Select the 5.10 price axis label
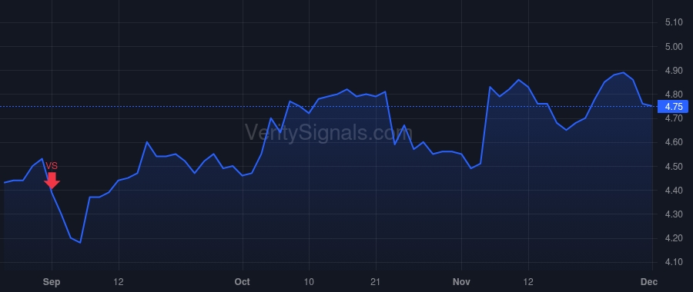Image resolution: width=693 pixels, height=292 pixels. coord(674,22)
